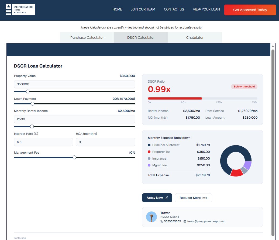Open the Chatulator tab
The image size is (279, 240).
[x=195, y=37]
